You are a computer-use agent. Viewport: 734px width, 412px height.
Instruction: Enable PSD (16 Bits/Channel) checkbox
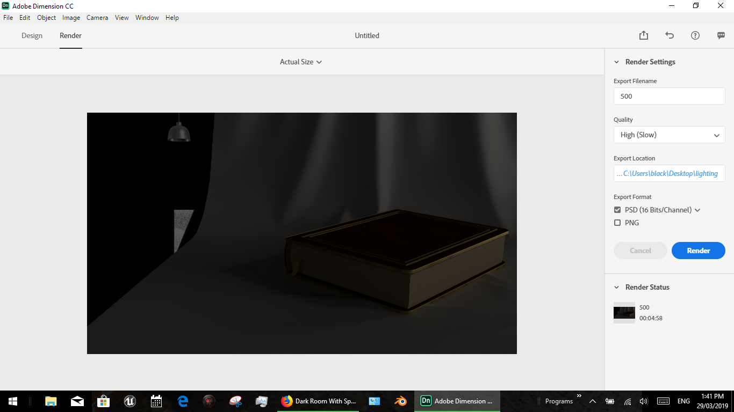point(617,210)
